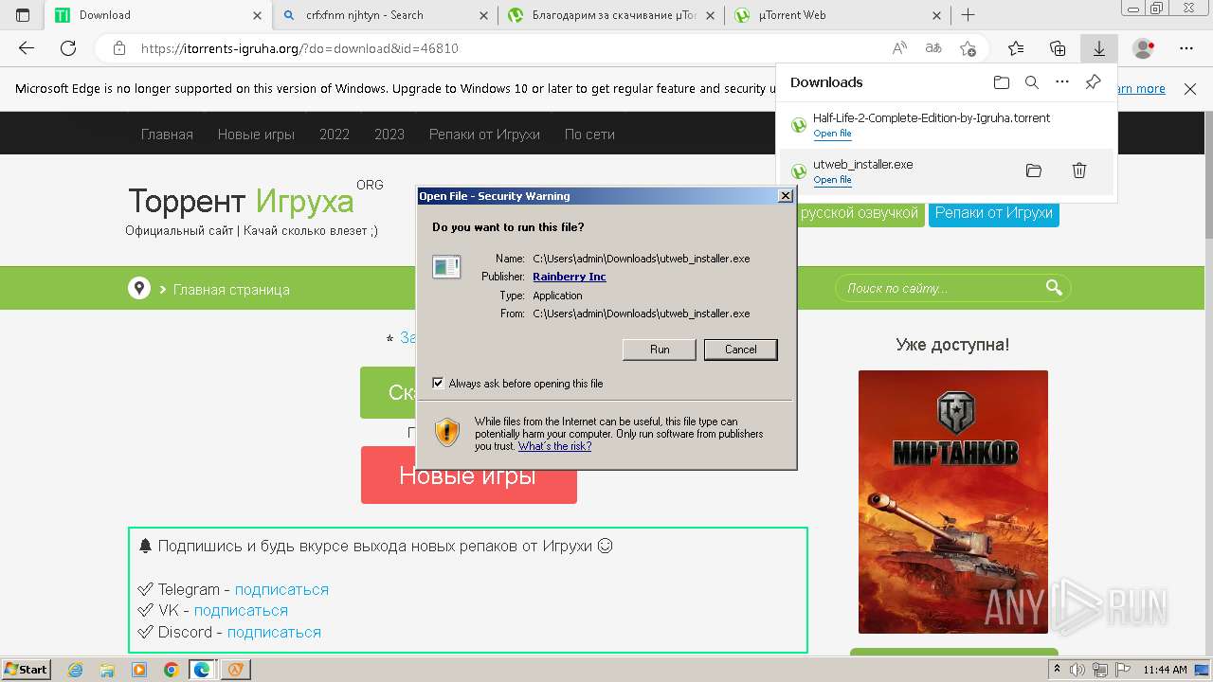The height and width of the screenshot is (682, 1213).
Task: Open Read aloud in address bar
Action: click(x=899, y=48)
